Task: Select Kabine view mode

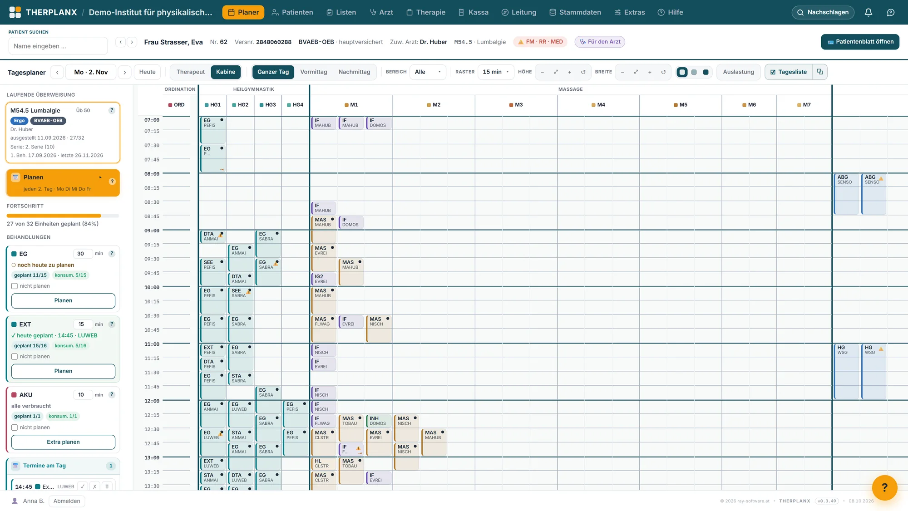Action: (226, 72)
